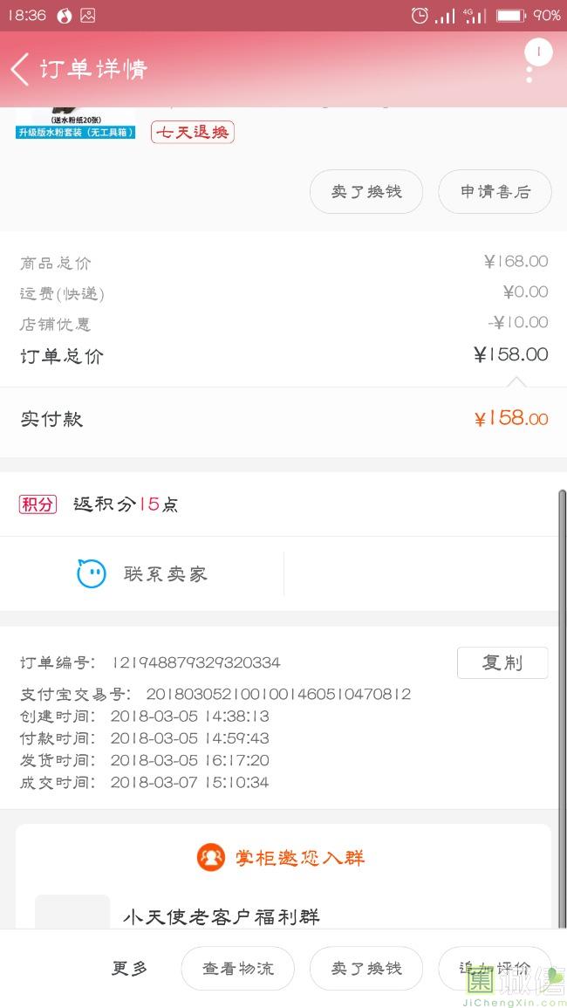
Task: Tap the 七天退换 return policy tag
Action: (193, 133)
